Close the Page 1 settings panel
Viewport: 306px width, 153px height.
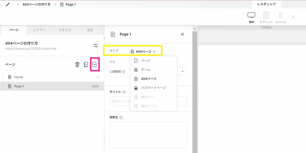[183, 34]
